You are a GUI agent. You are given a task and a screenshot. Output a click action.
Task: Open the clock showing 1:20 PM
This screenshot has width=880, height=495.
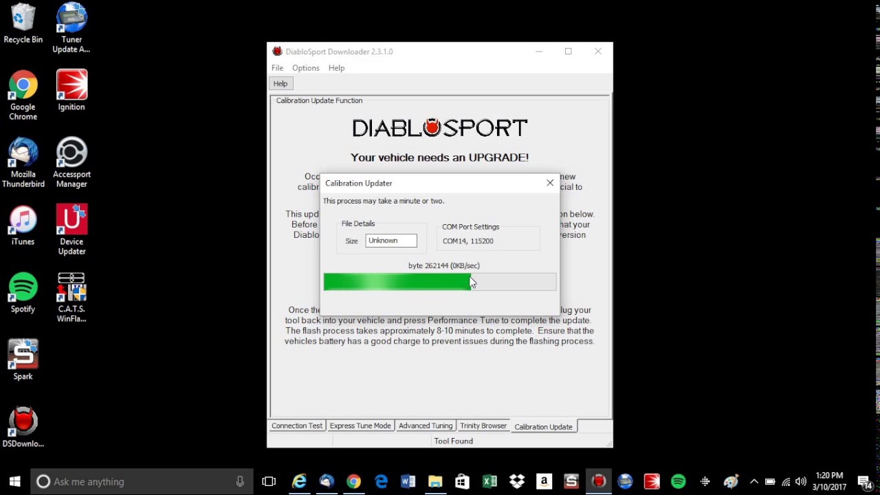pyautogui.click(x=830, y=481)
